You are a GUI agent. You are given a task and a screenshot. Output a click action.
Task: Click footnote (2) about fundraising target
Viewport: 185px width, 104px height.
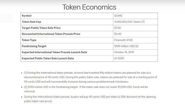(86, 89)
